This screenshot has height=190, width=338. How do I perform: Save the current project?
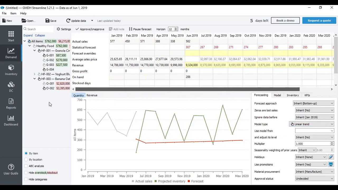click(x=51, y=21)
